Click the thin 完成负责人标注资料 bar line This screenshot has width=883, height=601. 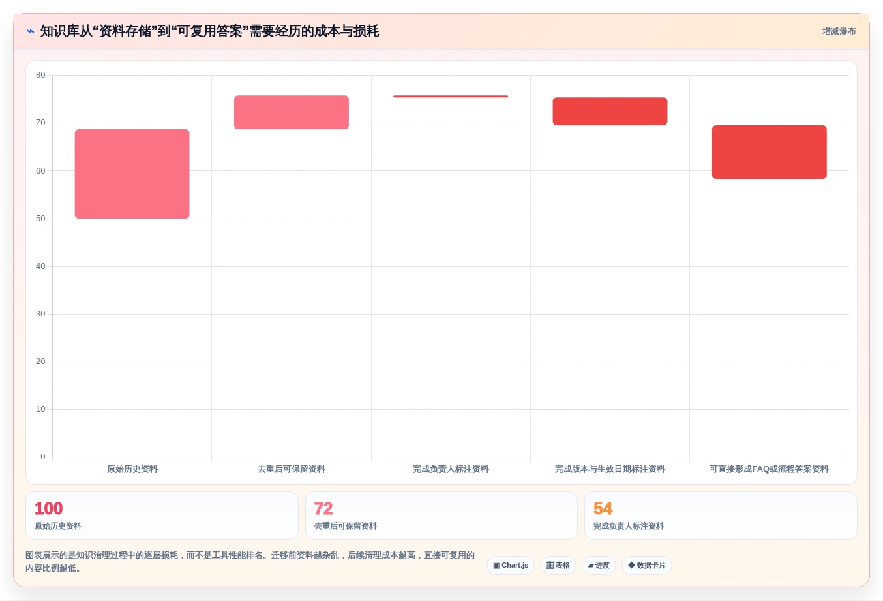(451, 97)
